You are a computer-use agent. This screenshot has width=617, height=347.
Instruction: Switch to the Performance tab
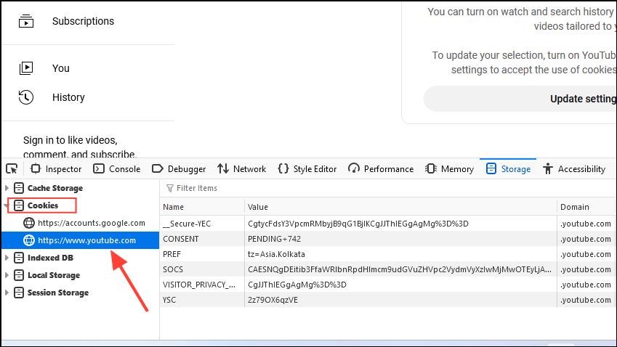pyautogui.click(x=381, y=169)
